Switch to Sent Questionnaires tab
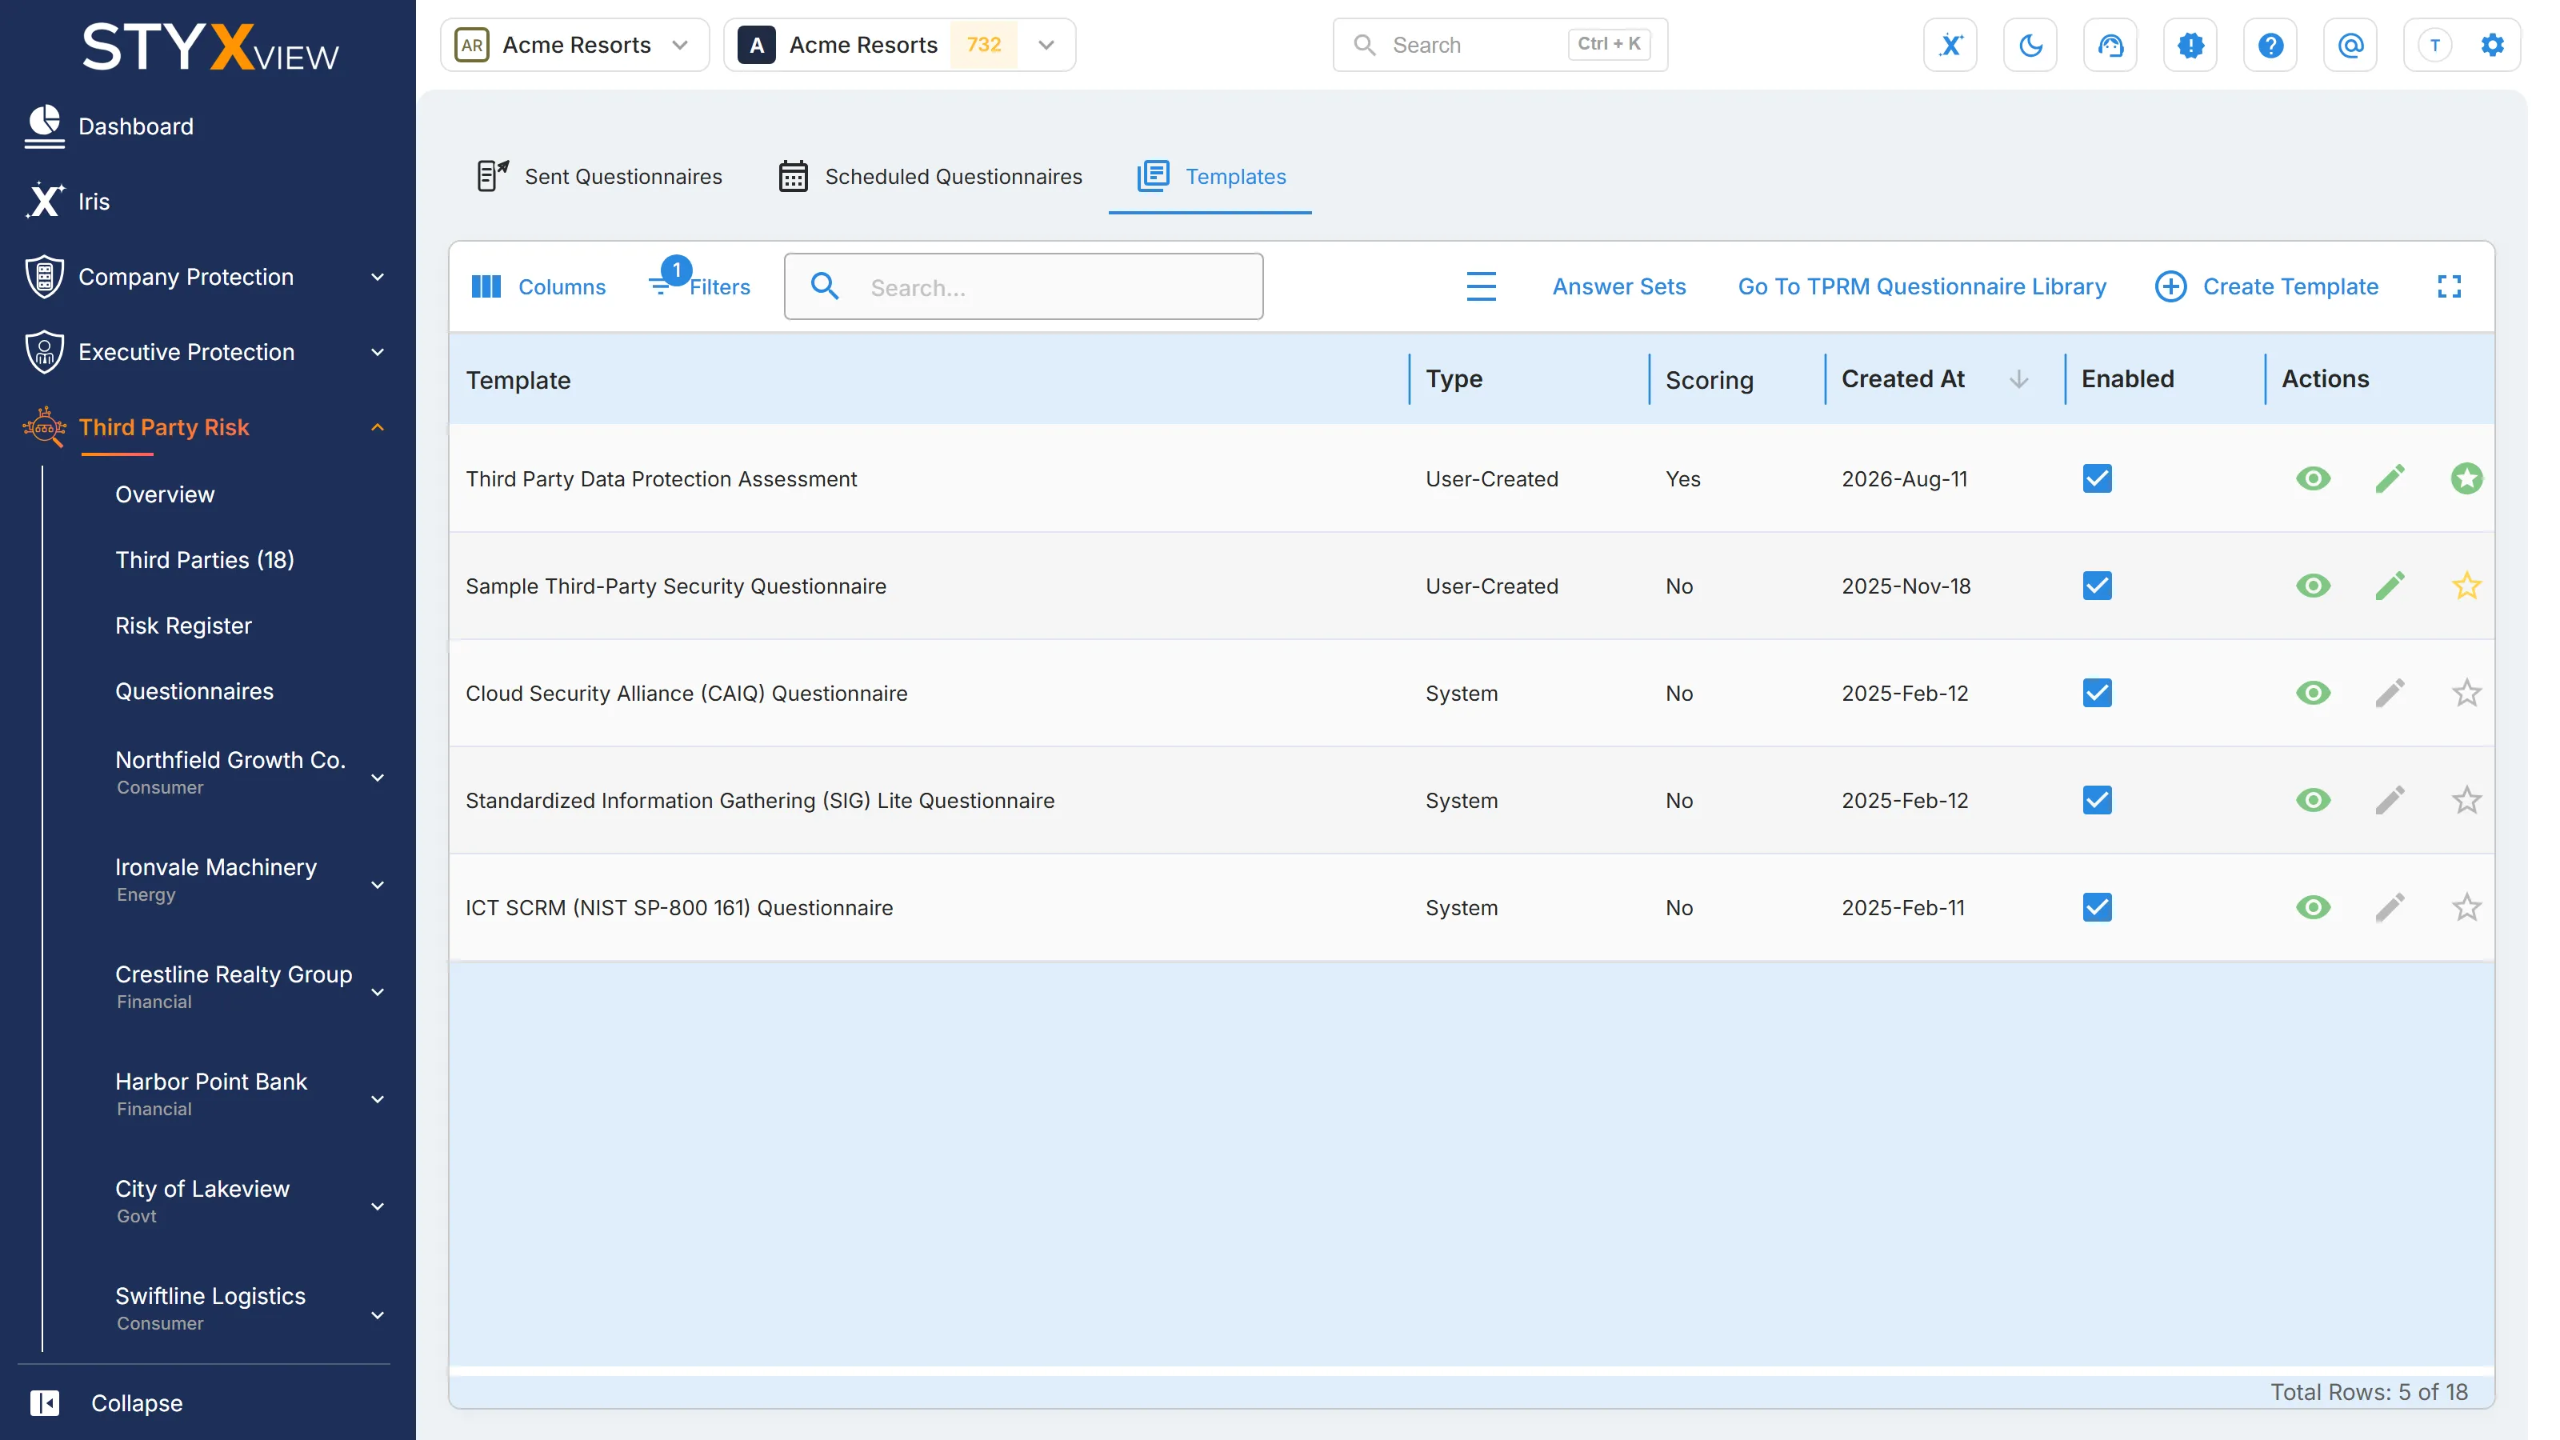The height and width of the screenshot is (1440, 2560). [599, 177]
